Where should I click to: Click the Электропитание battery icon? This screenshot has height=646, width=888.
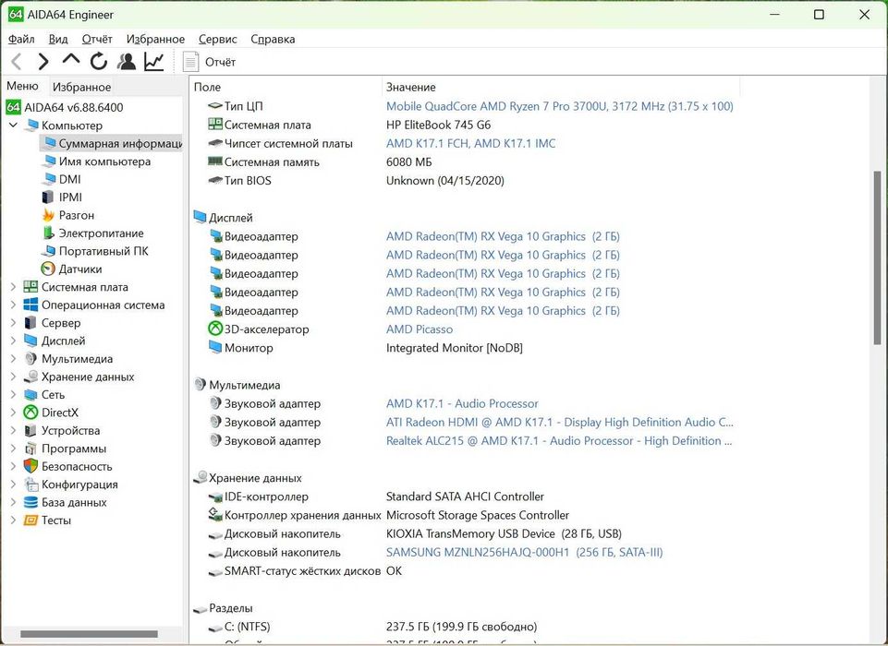coord(49,233)
